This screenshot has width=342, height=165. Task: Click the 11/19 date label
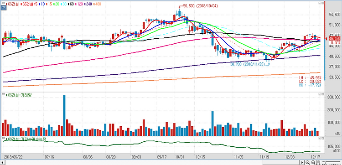pyautogui.click(x=264, y=157)
